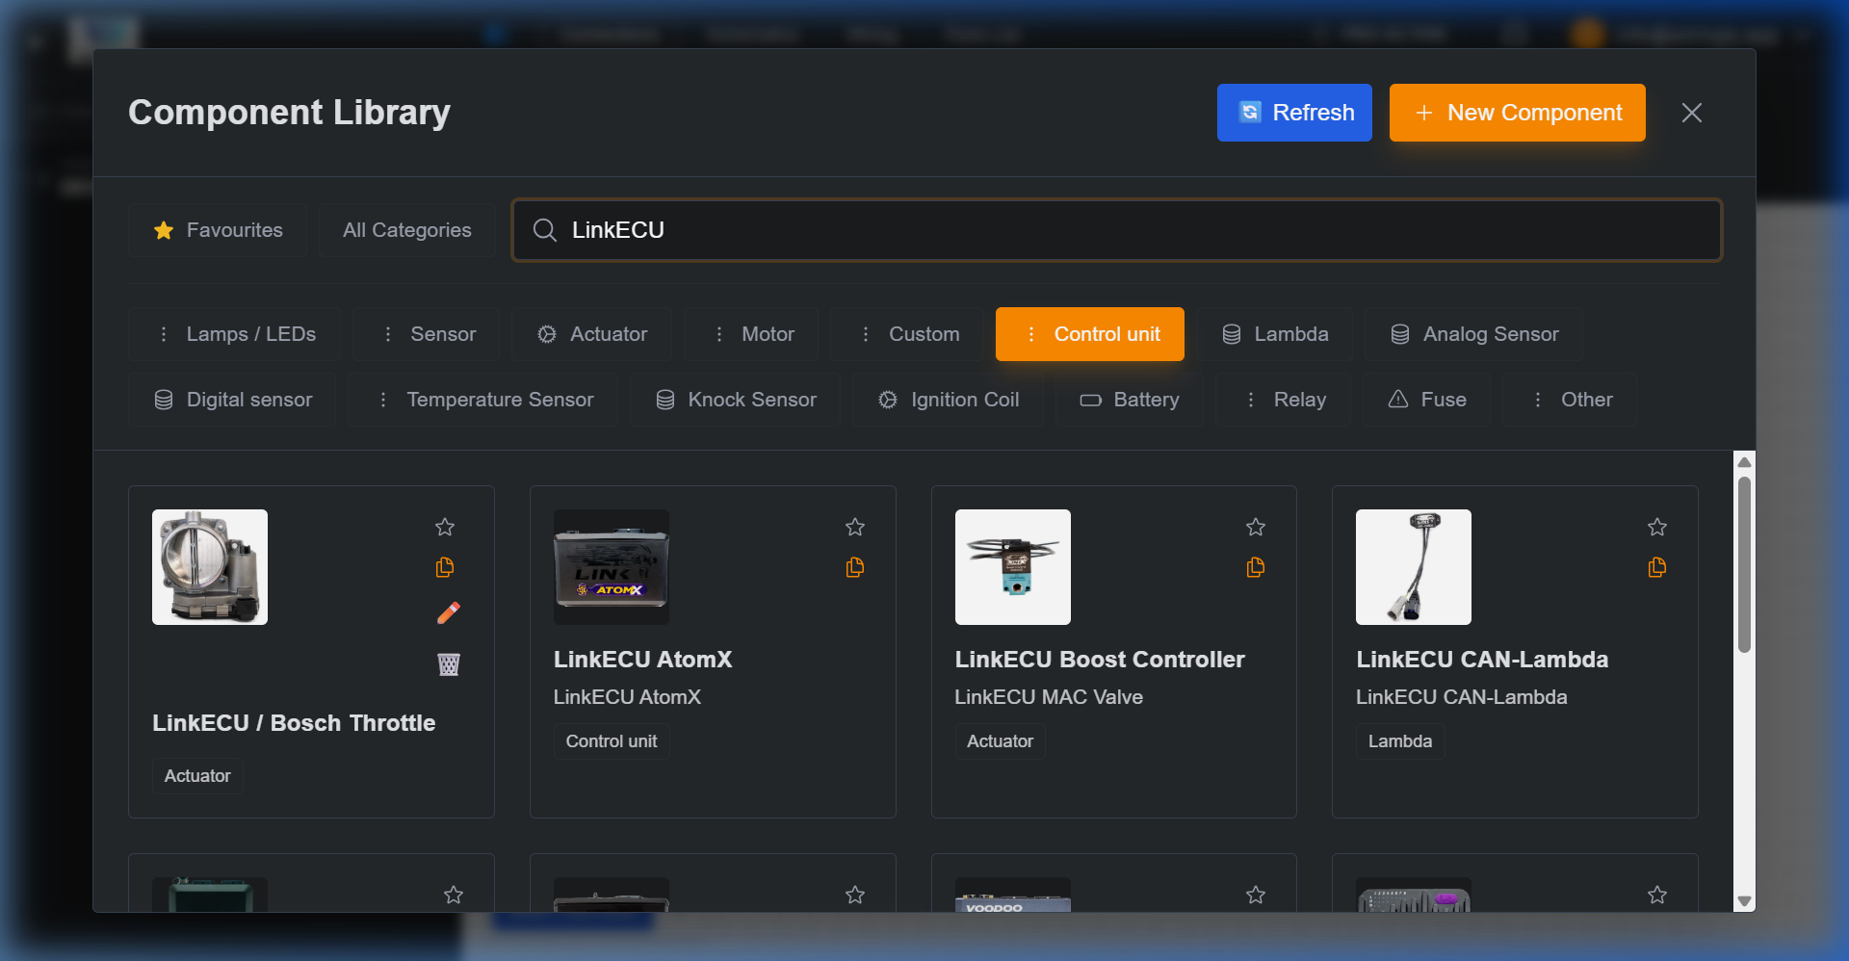Click the LinkECU search field
Image resolution: width=1849 pixels, height=961 pixels.
[1117, 230]
